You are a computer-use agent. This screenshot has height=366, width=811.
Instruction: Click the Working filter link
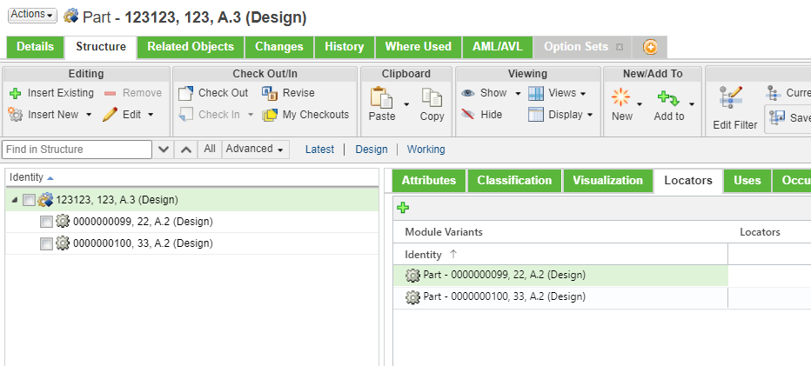click(426, 150)
